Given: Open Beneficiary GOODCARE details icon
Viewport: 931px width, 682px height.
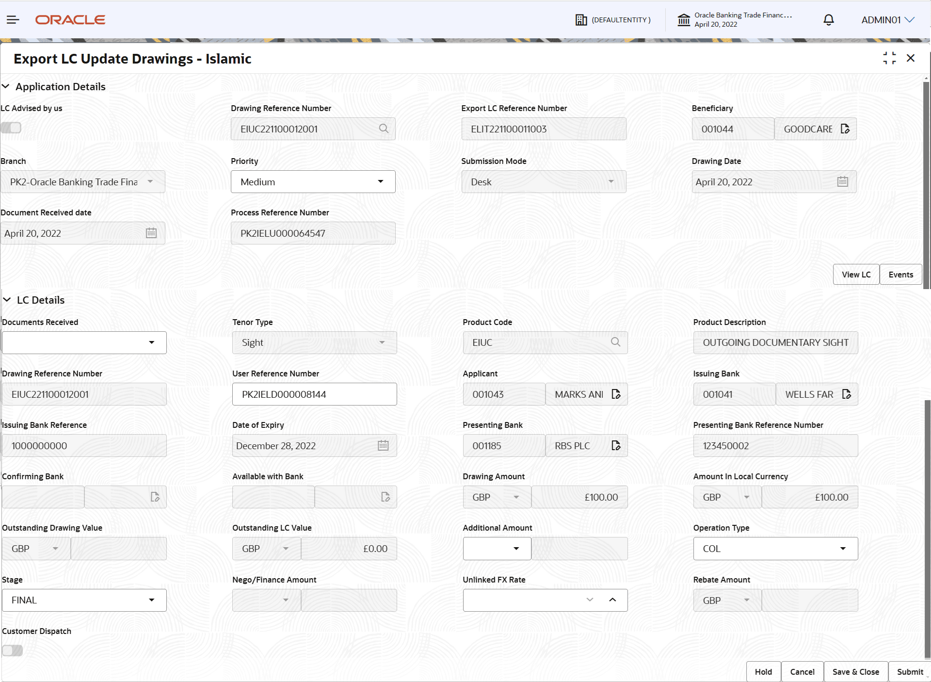Looking at the screenshot, I should 845,129.
